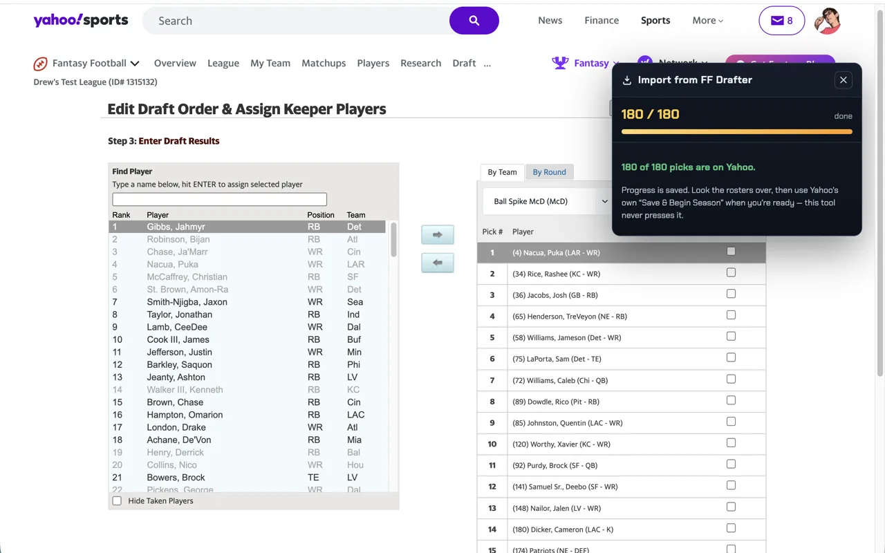The width and height of the screenshot is (885, 553).
Task: Open the Ball Spike McD team dropdown
Action: (548, 201)
